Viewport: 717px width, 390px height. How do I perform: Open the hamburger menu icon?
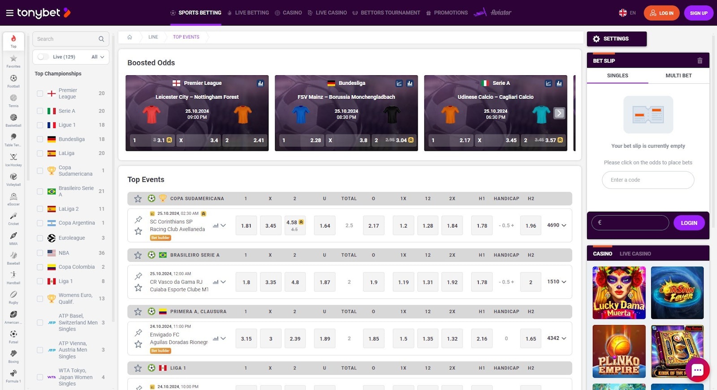coord(9,13)
